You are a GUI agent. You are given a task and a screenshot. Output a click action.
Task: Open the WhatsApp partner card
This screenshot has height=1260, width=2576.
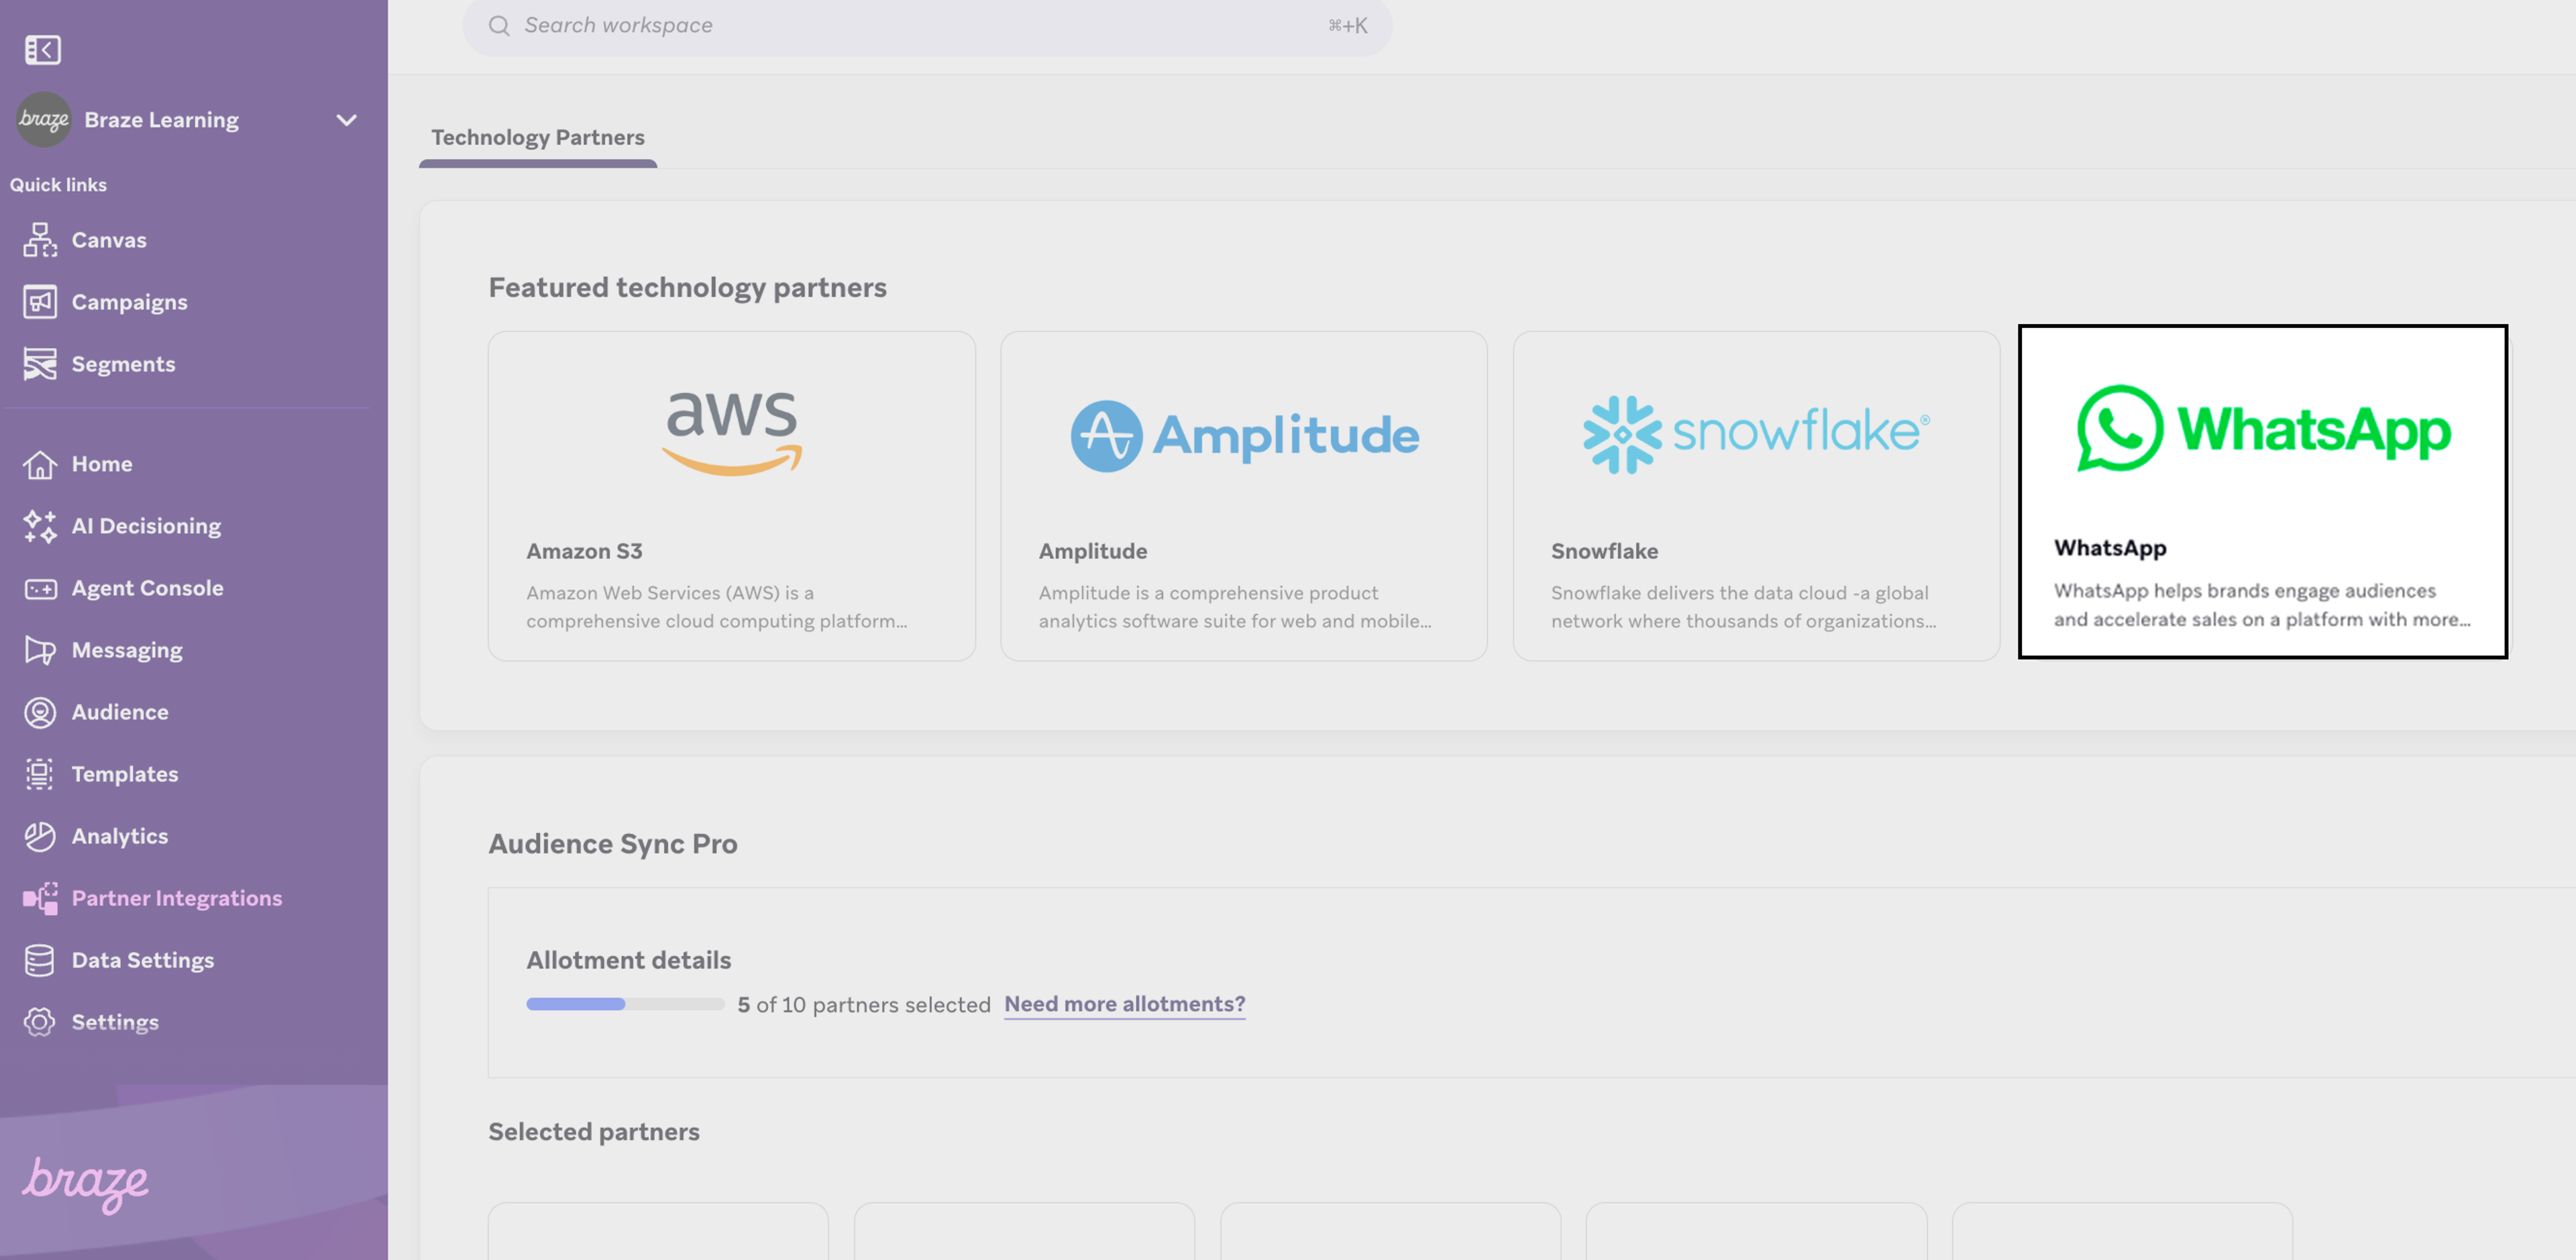[x=2263, y=492]
